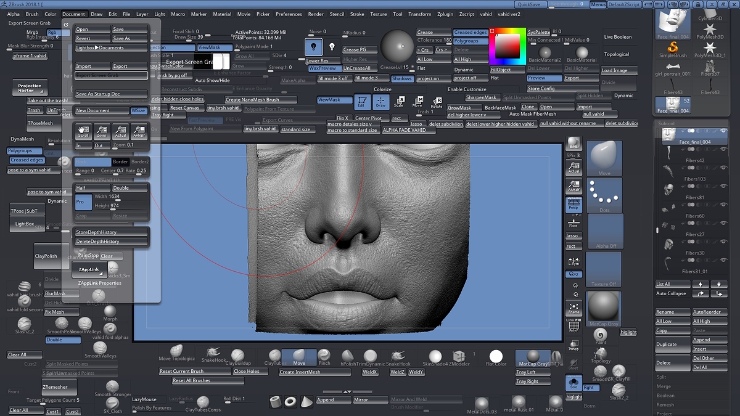The image size is (740, 416).
Task: Select the ZModeler brush
Action: 459,357
